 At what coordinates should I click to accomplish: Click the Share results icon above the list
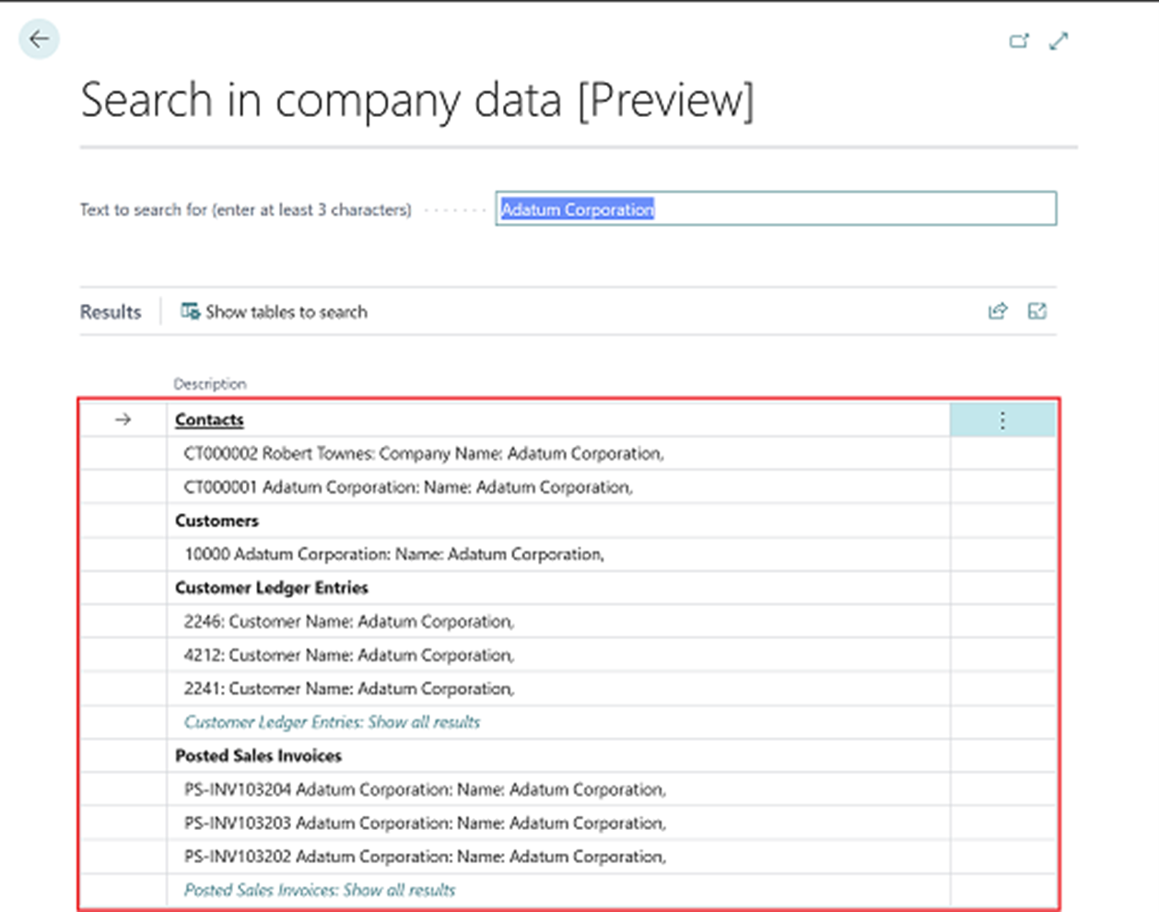[x=998, y=311]
